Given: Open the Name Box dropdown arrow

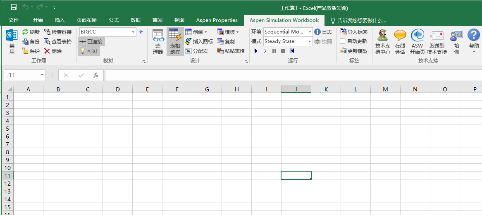Looking at the screenshot, I should click(42, 75).
